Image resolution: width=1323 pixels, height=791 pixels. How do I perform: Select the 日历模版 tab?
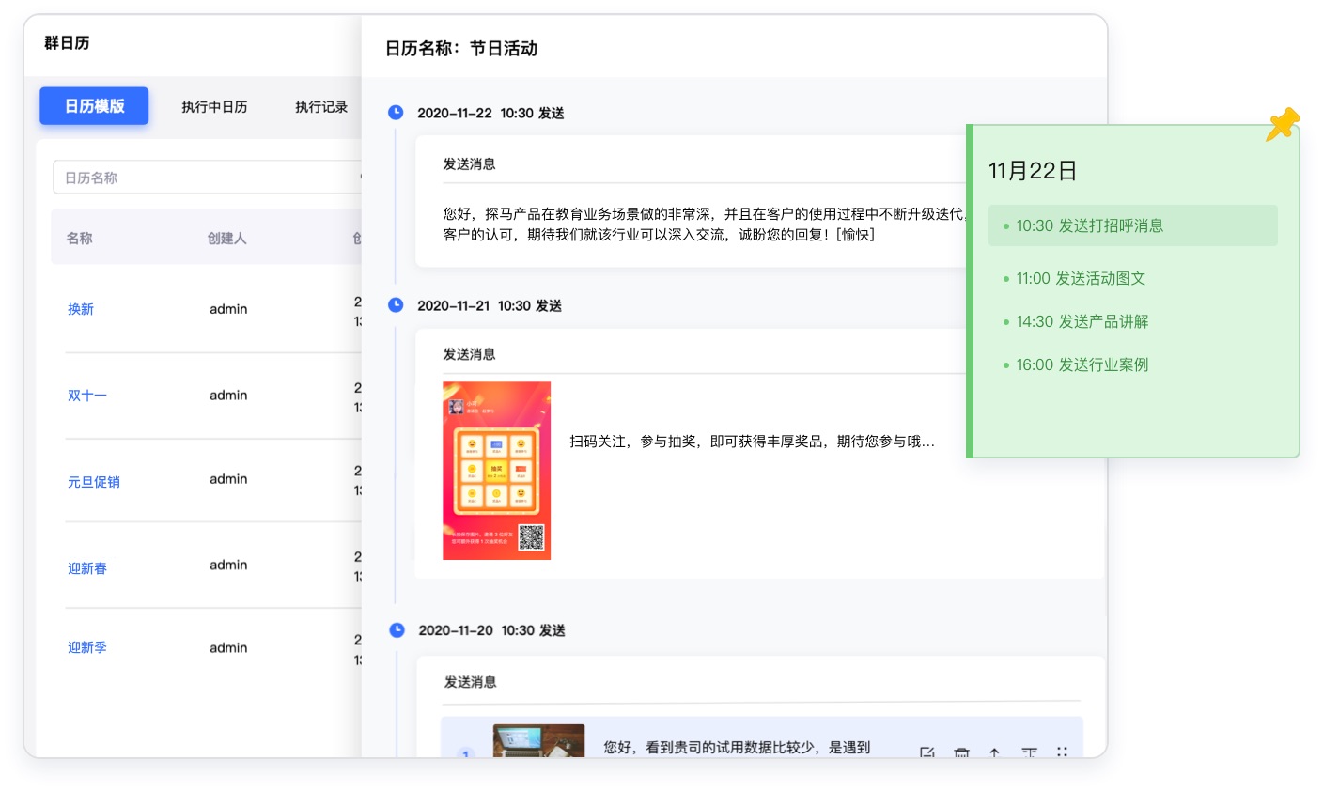tap(94, 106)
